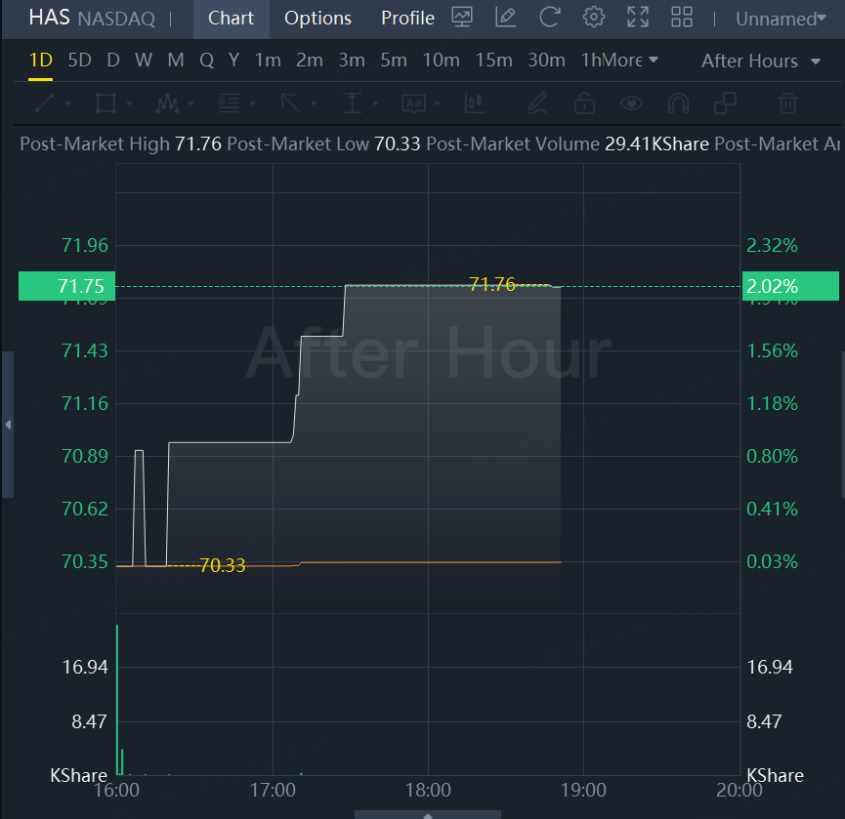Viewport: 845px width, 819px height.
Task: Expand chart to fullscreen
Action: click(637, 18)
